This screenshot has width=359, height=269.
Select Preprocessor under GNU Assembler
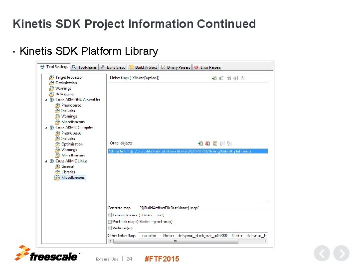pyautogui.click(x=72, y=105)
